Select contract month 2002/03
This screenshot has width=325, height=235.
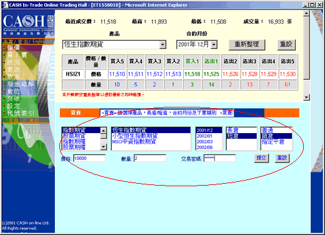[x=204, y=142]
